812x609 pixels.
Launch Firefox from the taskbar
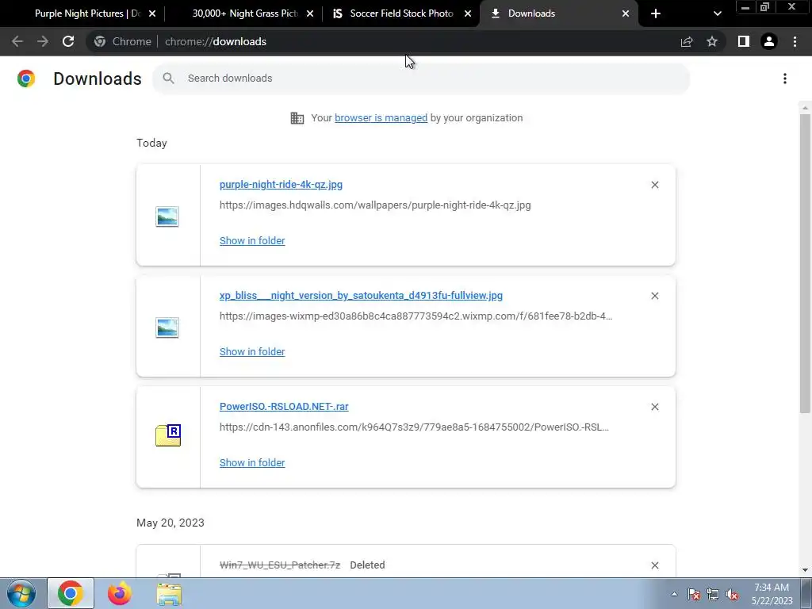point(120,593)
